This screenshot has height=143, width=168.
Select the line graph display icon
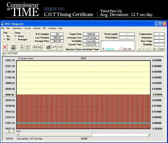point(54,47)
